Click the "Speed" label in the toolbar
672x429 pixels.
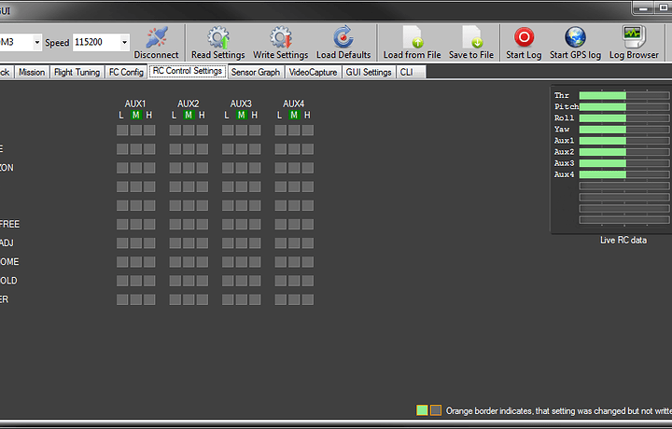(x=57, y=43)
